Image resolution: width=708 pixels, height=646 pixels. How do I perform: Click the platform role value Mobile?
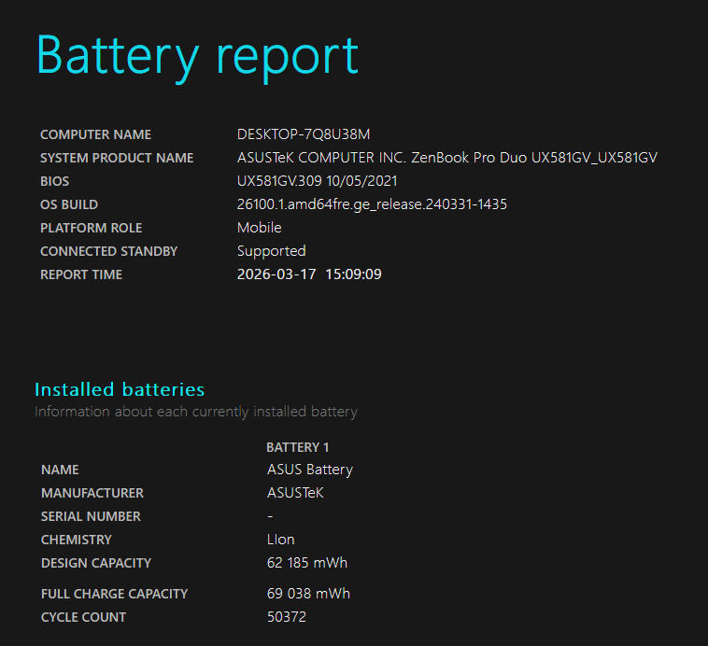pyautogui.click(x=259, y=228)
